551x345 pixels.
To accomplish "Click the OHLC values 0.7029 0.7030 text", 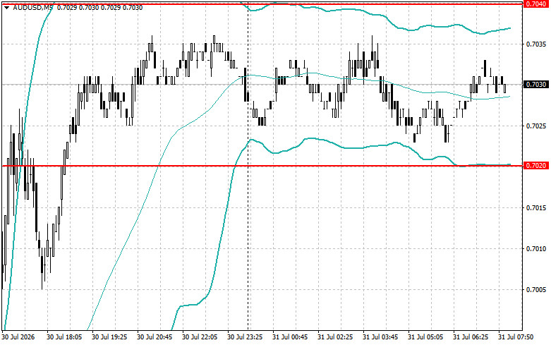I will pyautogui.click(x=99, y=8).
